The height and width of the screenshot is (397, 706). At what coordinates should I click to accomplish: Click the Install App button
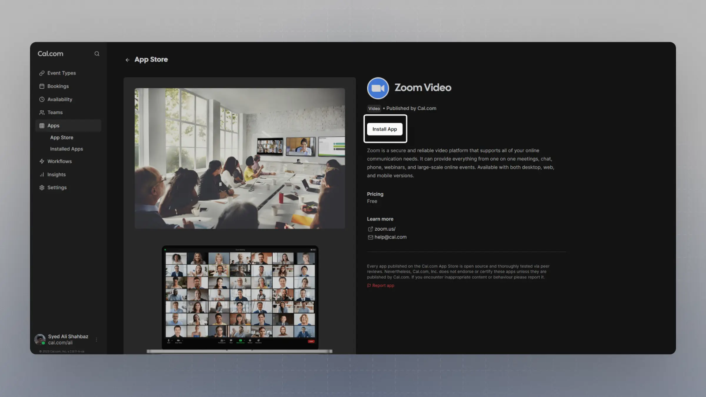(385, 129)
